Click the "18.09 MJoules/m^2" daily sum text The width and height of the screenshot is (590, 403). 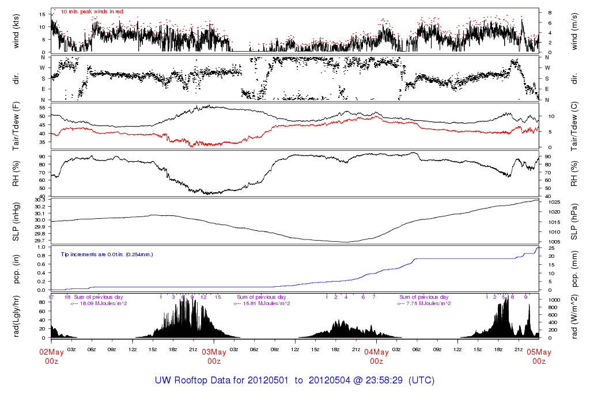point(104,303)
